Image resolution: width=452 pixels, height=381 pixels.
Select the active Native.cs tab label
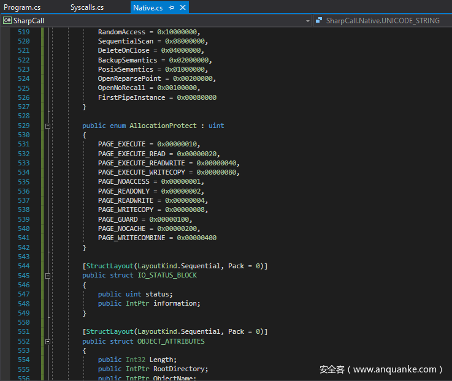click(x=149, y=7)
